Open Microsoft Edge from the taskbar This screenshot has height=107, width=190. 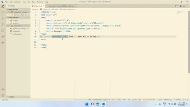(x=98, y=104)
